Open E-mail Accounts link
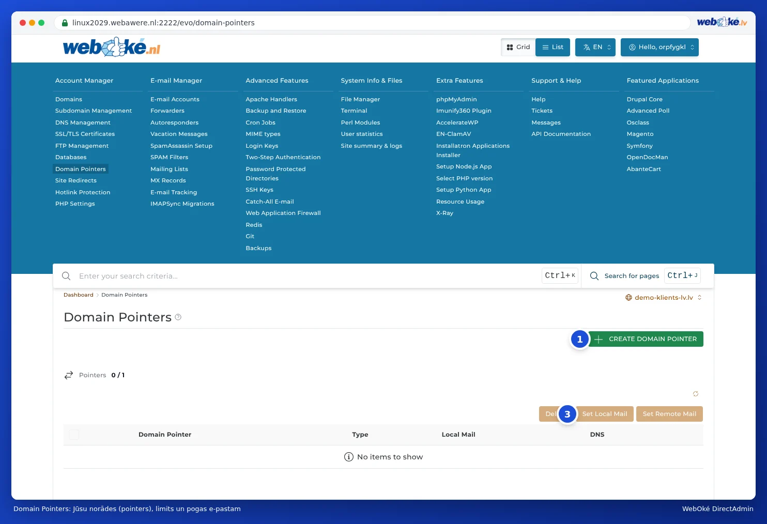This screenshot has width=767, height=524. [175, 99]
